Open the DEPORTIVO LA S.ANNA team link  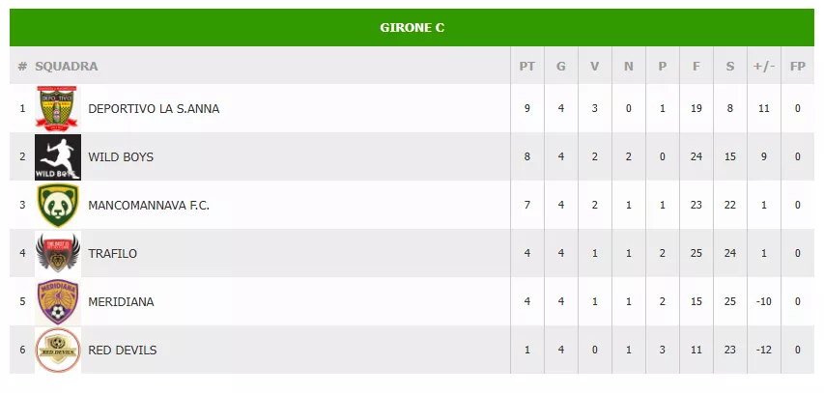[154, 108]
